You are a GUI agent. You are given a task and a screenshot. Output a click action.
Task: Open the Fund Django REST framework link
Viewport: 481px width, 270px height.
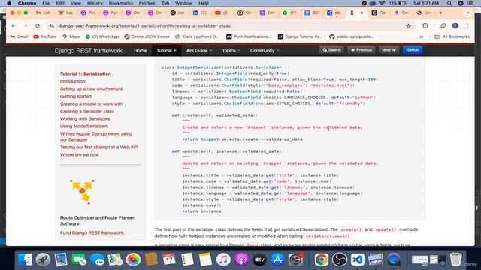pyautogui.click(x=92, y=233)
